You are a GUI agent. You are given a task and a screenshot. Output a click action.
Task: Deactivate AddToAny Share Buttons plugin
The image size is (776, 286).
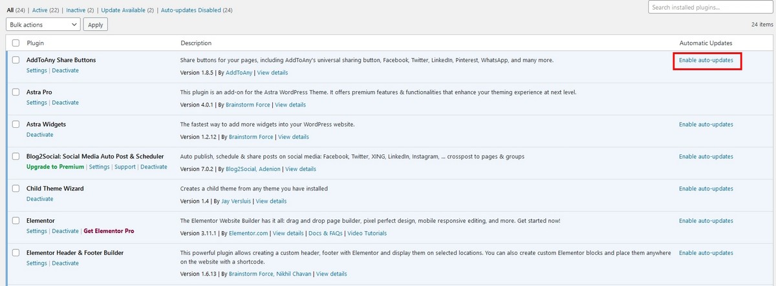coord(65,70)
